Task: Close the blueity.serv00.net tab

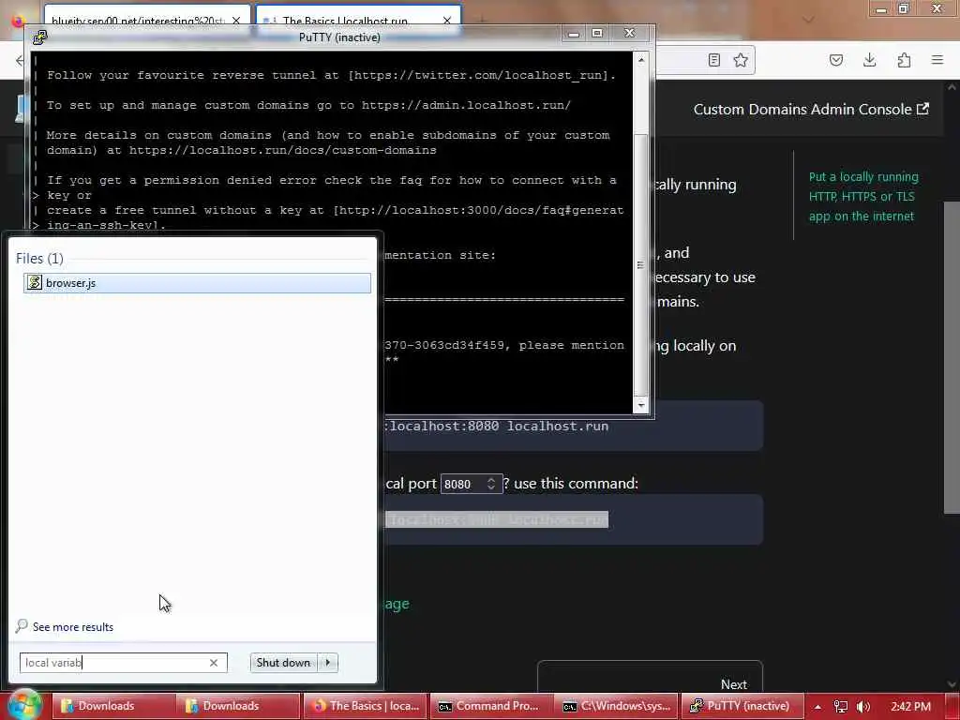Action: coord(236,21)
